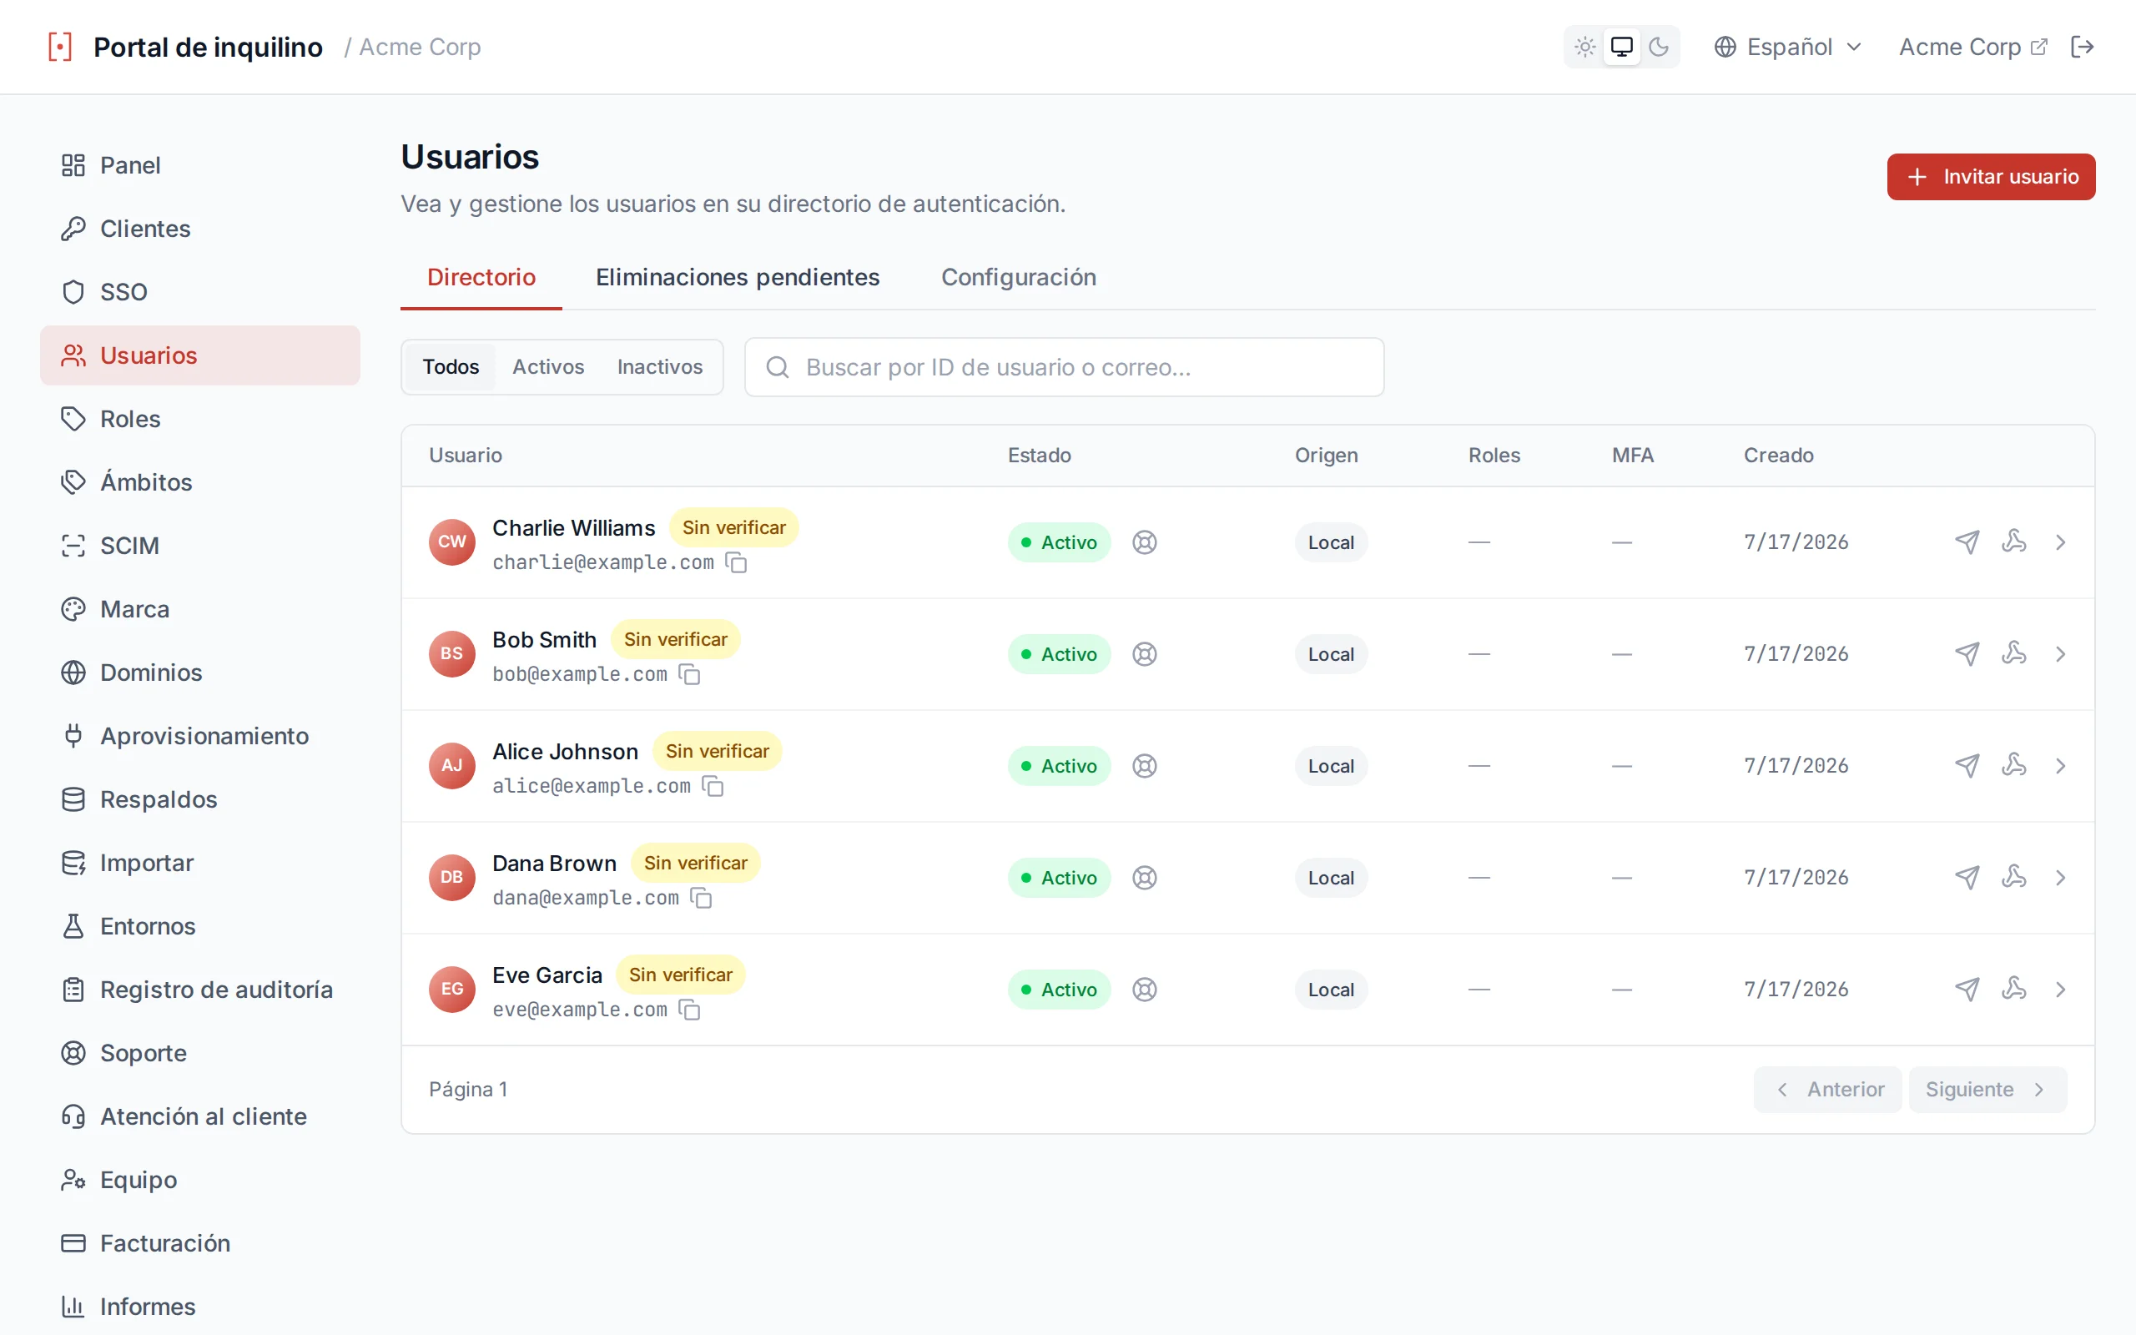Open Aprovisionamiento in the sidebar
Image resolution: width=2136 pixels, height=1335 pixels.
pos(199,735)
